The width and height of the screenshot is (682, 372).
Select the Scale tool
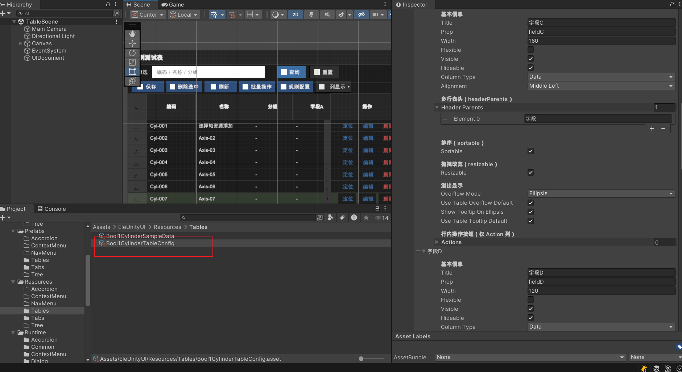[132, 62]
